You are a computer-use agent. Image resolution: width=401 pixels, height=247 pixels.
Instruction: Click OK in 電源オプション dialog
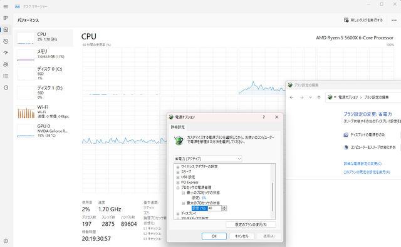point(214,236)
